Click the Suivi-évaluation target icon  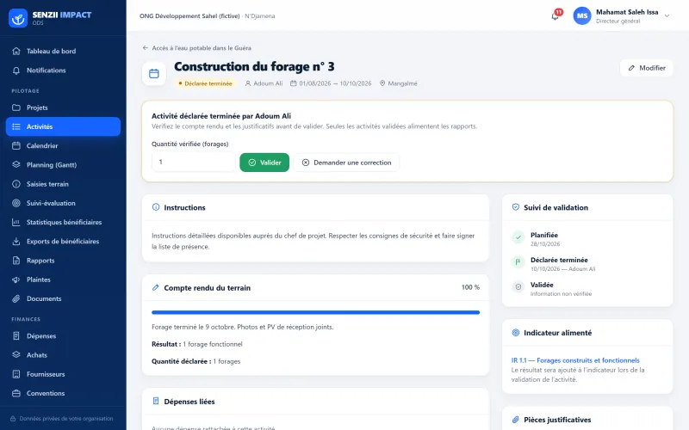tap(16, 203)
